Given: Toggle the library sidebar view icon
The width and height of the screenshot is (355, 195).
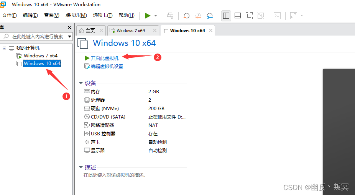Looking at the screenshot, I should (226, 16).
